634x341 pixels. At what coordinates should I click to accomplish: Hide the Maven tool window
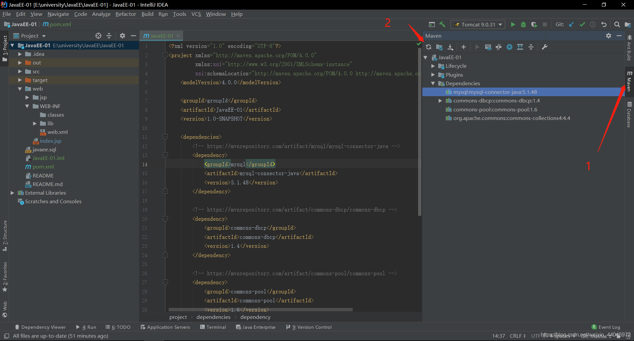[619, 36]
